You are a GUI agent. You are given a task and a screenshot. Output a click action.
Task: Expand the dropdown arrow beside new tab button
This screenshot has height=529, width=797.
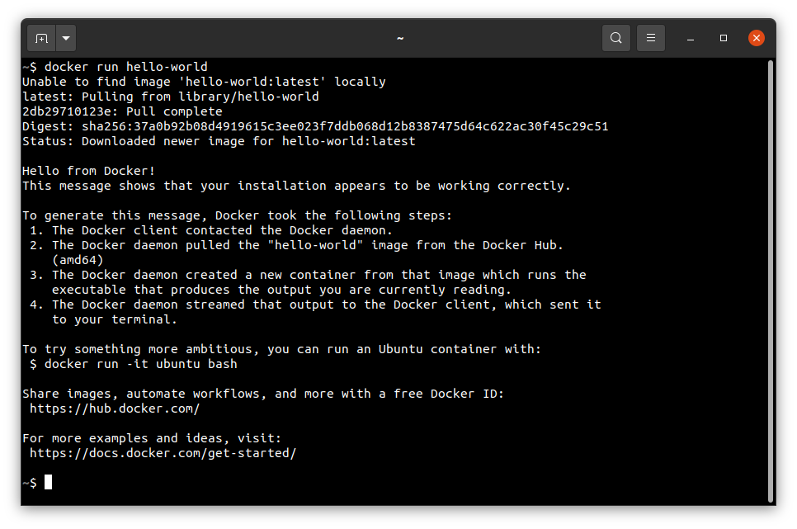(x=66, y=38)
